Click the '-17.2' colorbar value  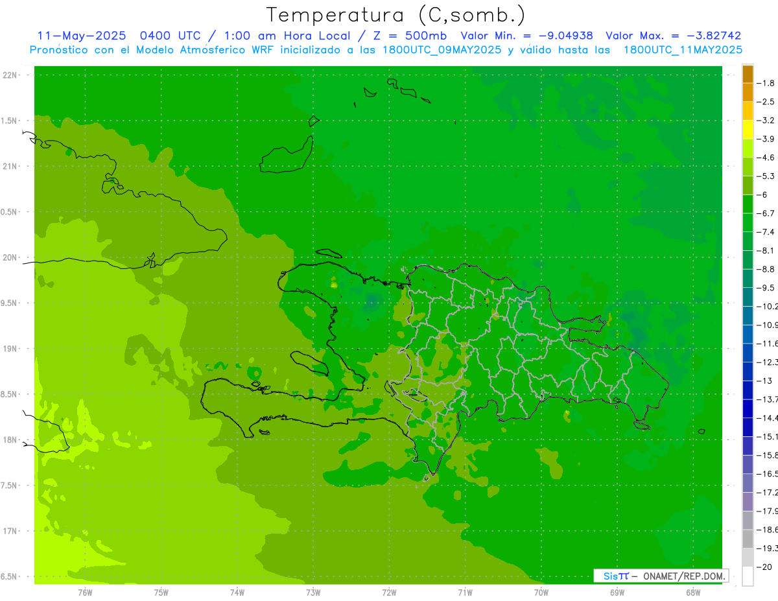point(768,492)
